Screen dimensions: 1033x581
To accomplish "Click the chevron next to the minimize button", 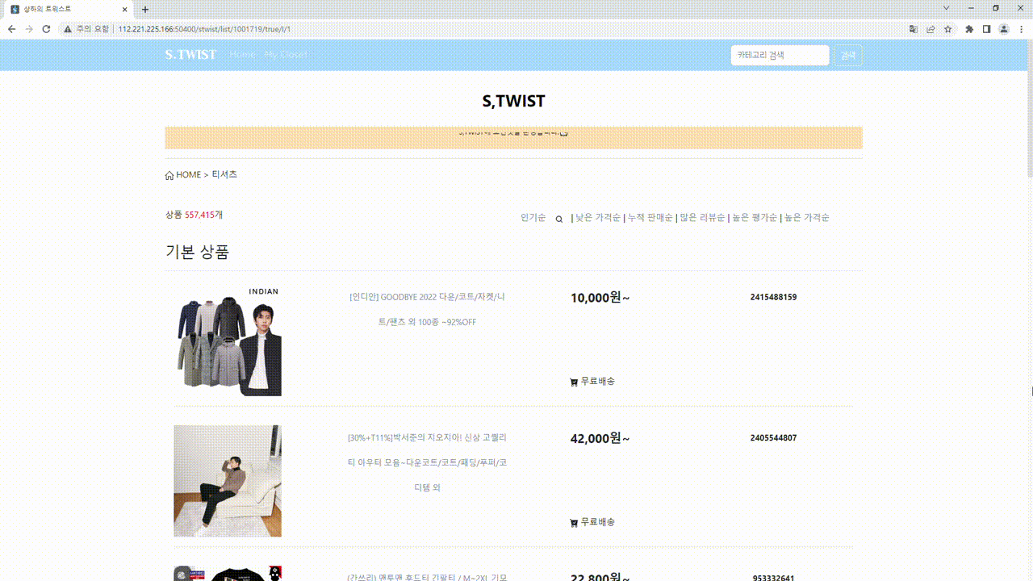I will pyautogui.click(x=945, y=8).
